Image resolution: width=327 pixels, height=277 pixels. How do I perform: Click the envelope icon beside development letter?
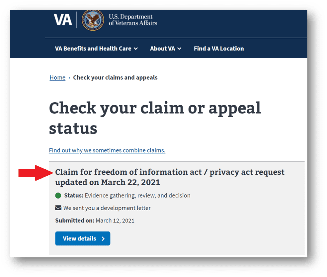click(58, 207)
